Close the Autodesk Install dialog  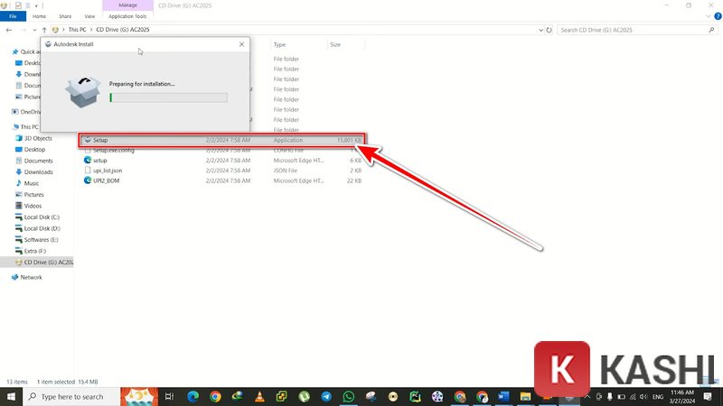point(241,44)
